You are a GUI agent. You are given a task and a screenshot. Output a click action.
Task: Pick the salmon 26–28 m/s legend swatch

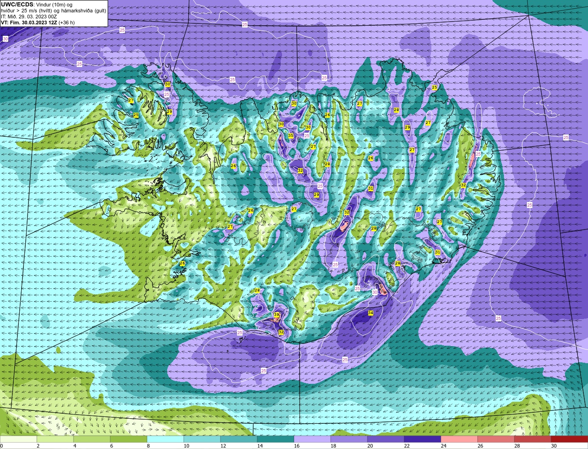coord(496,439)
